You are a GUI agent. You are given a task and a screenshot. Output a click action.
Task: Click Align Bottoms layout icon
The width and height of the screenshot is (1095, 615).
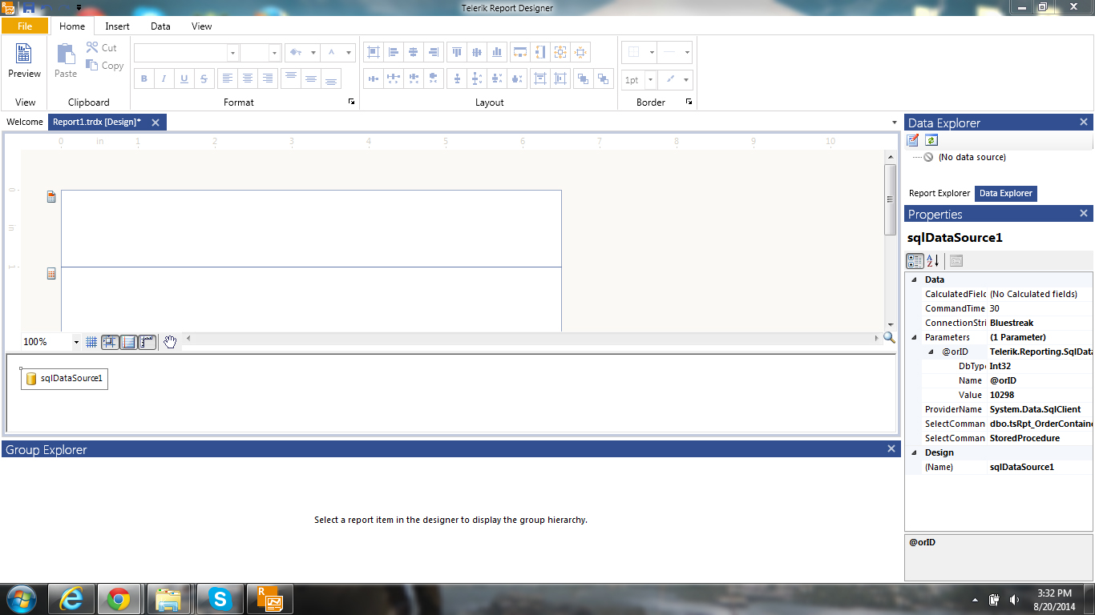[497, 52]
